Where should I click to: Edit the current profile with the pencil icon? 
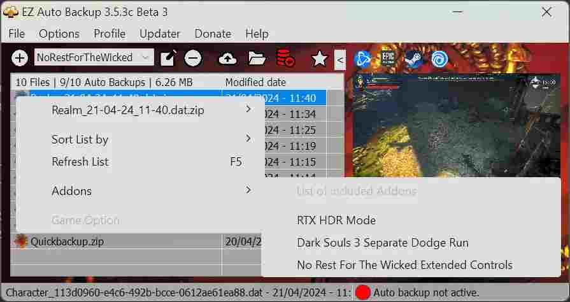point(169,58)
